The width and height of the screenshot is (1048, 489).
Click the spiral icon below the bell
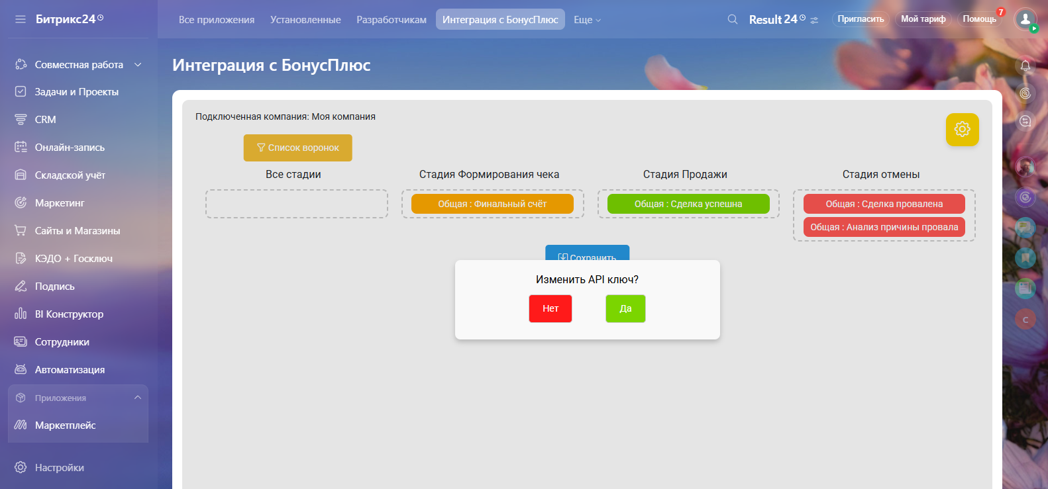(x=1025, y=93)
